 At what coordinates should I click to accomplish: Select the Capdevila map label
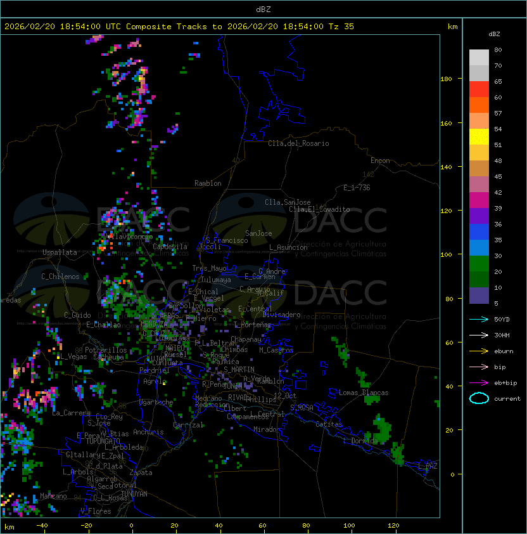(170, 247)
